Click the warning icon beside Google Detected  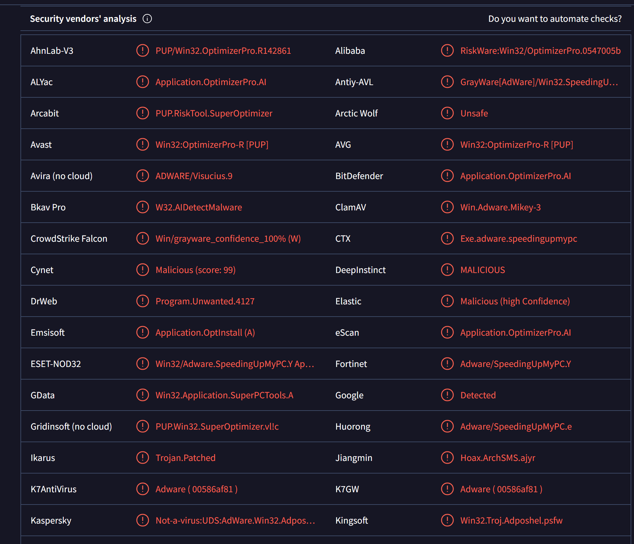coord(447,395)
